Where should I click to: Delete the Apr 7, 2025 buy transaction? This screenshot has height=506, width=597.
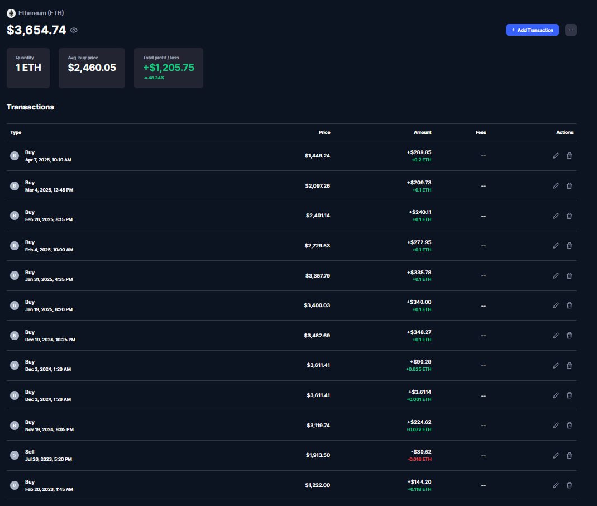(569, 156)
